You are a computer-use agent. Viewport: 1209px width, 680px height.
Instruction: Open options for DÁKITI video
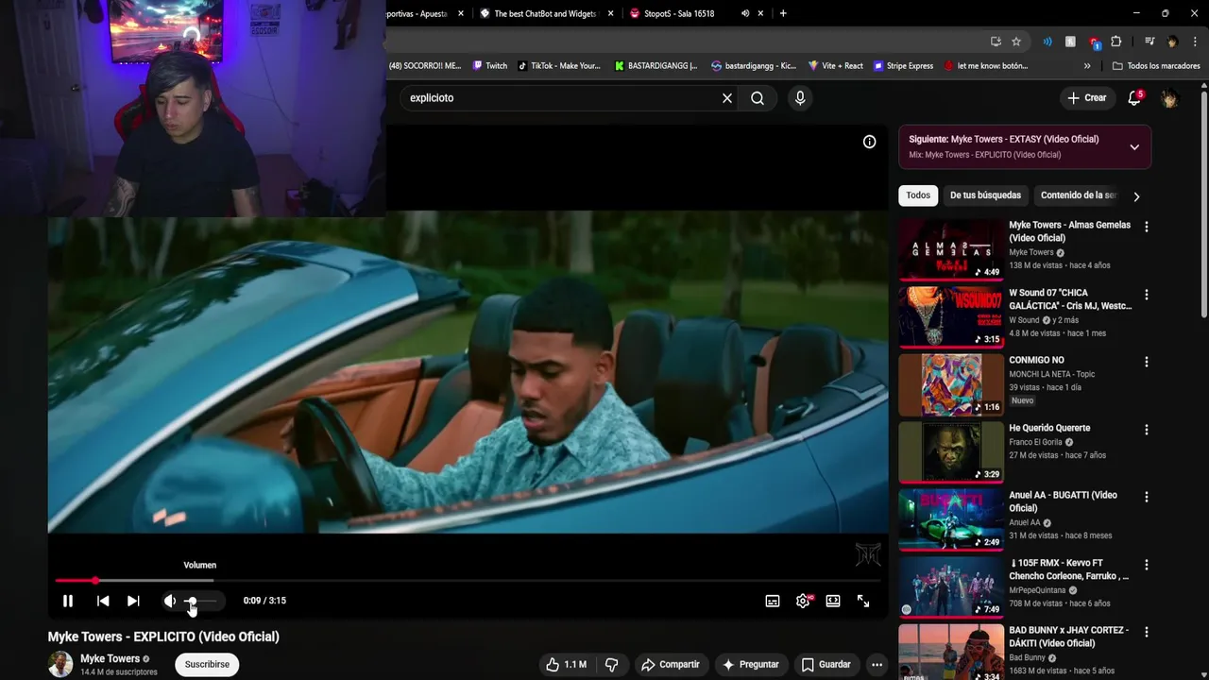click(1147, 632)
